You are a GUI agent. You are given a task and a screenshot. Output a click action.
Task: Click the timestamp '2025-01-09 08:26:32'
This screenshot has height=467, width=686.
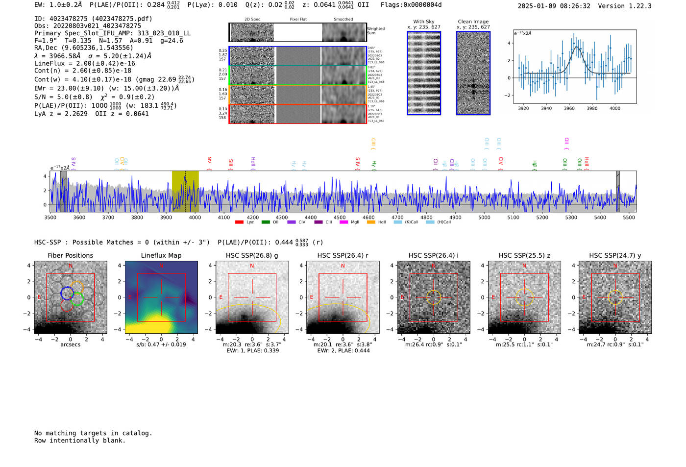pos(554,6)
